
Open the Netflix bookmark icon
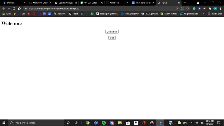(x=34, y=14)
